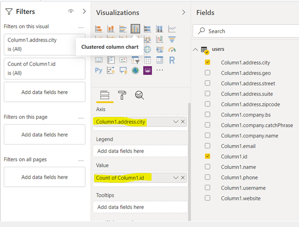299x227 pixels.
Task: Switch to the Analytics magnifier tab
Action: pos(139,95)
